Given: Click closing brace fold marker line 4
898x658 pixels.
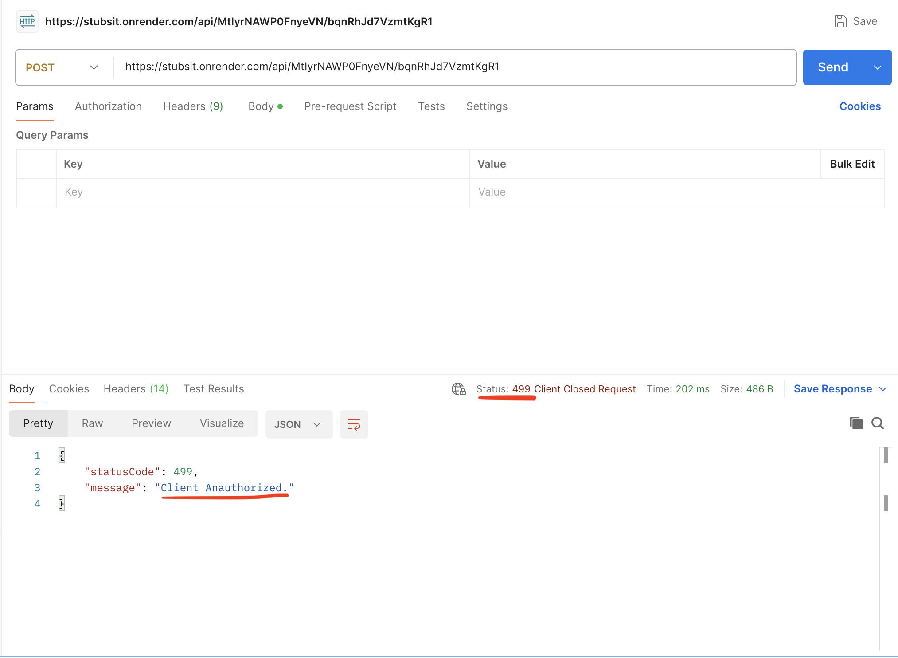Looking at the screenshot, I should (x=62, y=503).
